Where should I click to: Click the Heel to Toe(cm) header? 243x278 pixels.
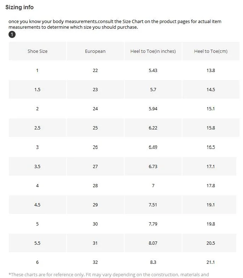point(211,51)
